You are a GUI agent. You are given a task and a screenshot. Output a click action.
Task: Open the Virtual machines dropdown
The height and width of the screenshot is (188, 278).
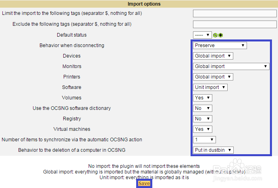pos(203,129)
